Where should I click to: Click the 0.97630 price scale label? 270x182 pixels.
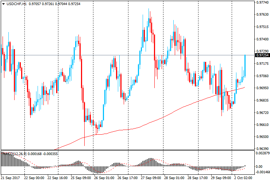[x=262, y=15]
